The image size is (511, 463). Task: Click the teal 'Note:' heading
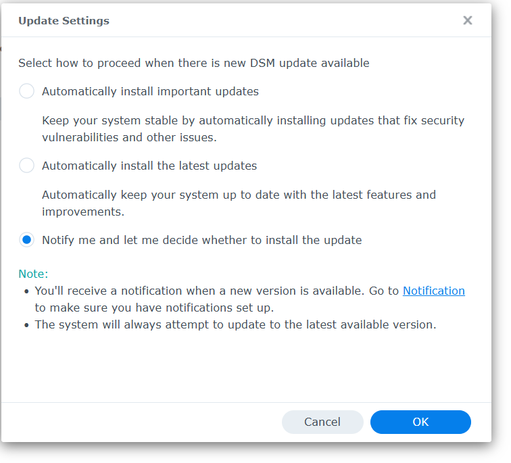coord(33,274)
